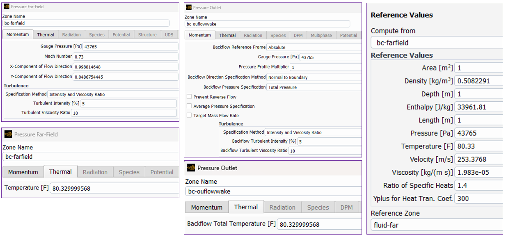506x237 pixels.
Task: Click the Pressure Profile Multiplier field
Action: coord(326,67)
